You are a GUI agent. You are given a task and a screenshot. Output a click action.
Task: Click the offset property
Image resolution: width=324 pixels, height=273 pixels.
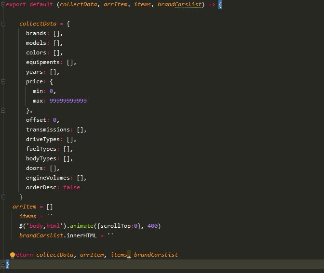click(x=36, y=120)
